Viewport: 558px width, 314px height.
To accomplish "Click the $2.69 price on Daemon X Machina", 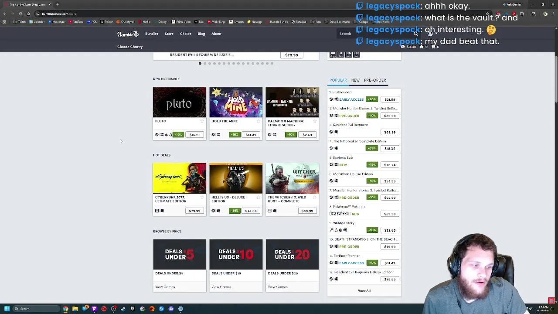I will [307, 135].
